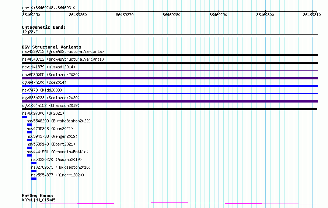The image size is (328, 208).
Task: Click the blue block under nsv4755346
Action: point(29,132)
